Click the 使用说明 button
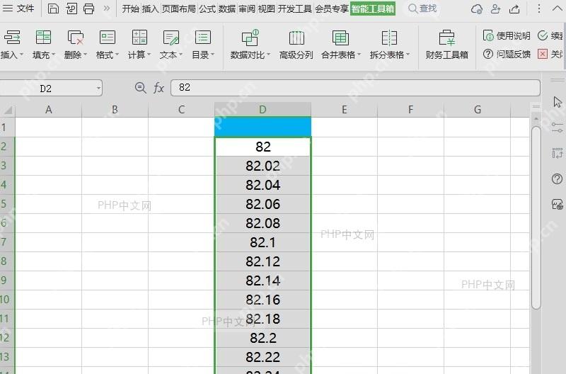Viewport: 566px width, 374px height. click(x=507, y=35)
